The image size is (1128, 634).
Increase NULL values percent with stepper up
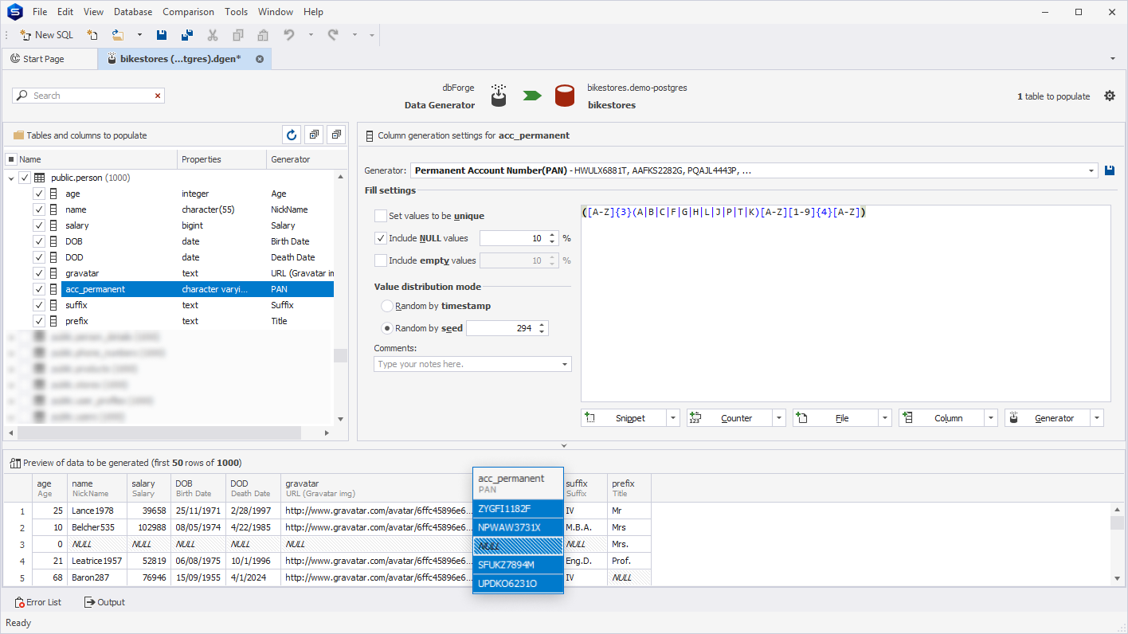click(552, 235)
